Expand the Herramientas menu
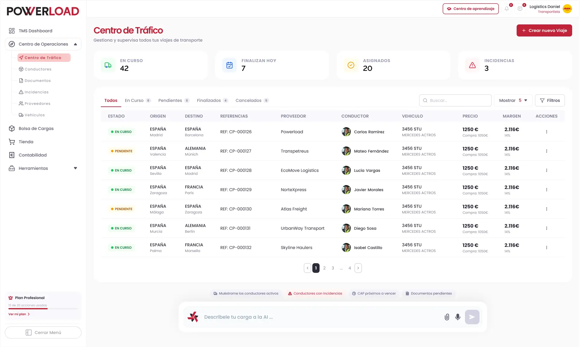 [43, 168]
